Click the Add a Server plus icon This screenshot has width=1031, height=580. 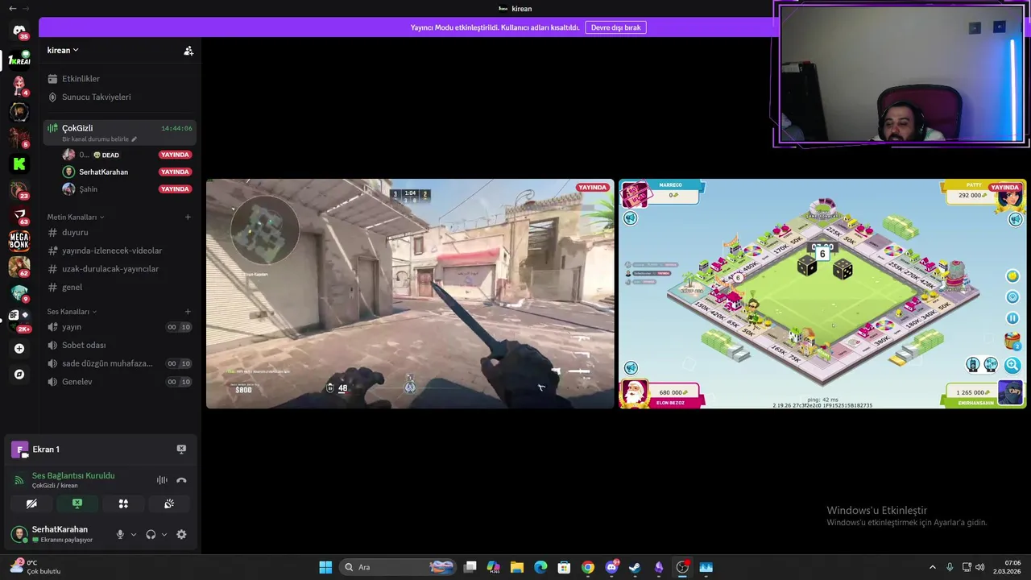click(x=19, y=349)
